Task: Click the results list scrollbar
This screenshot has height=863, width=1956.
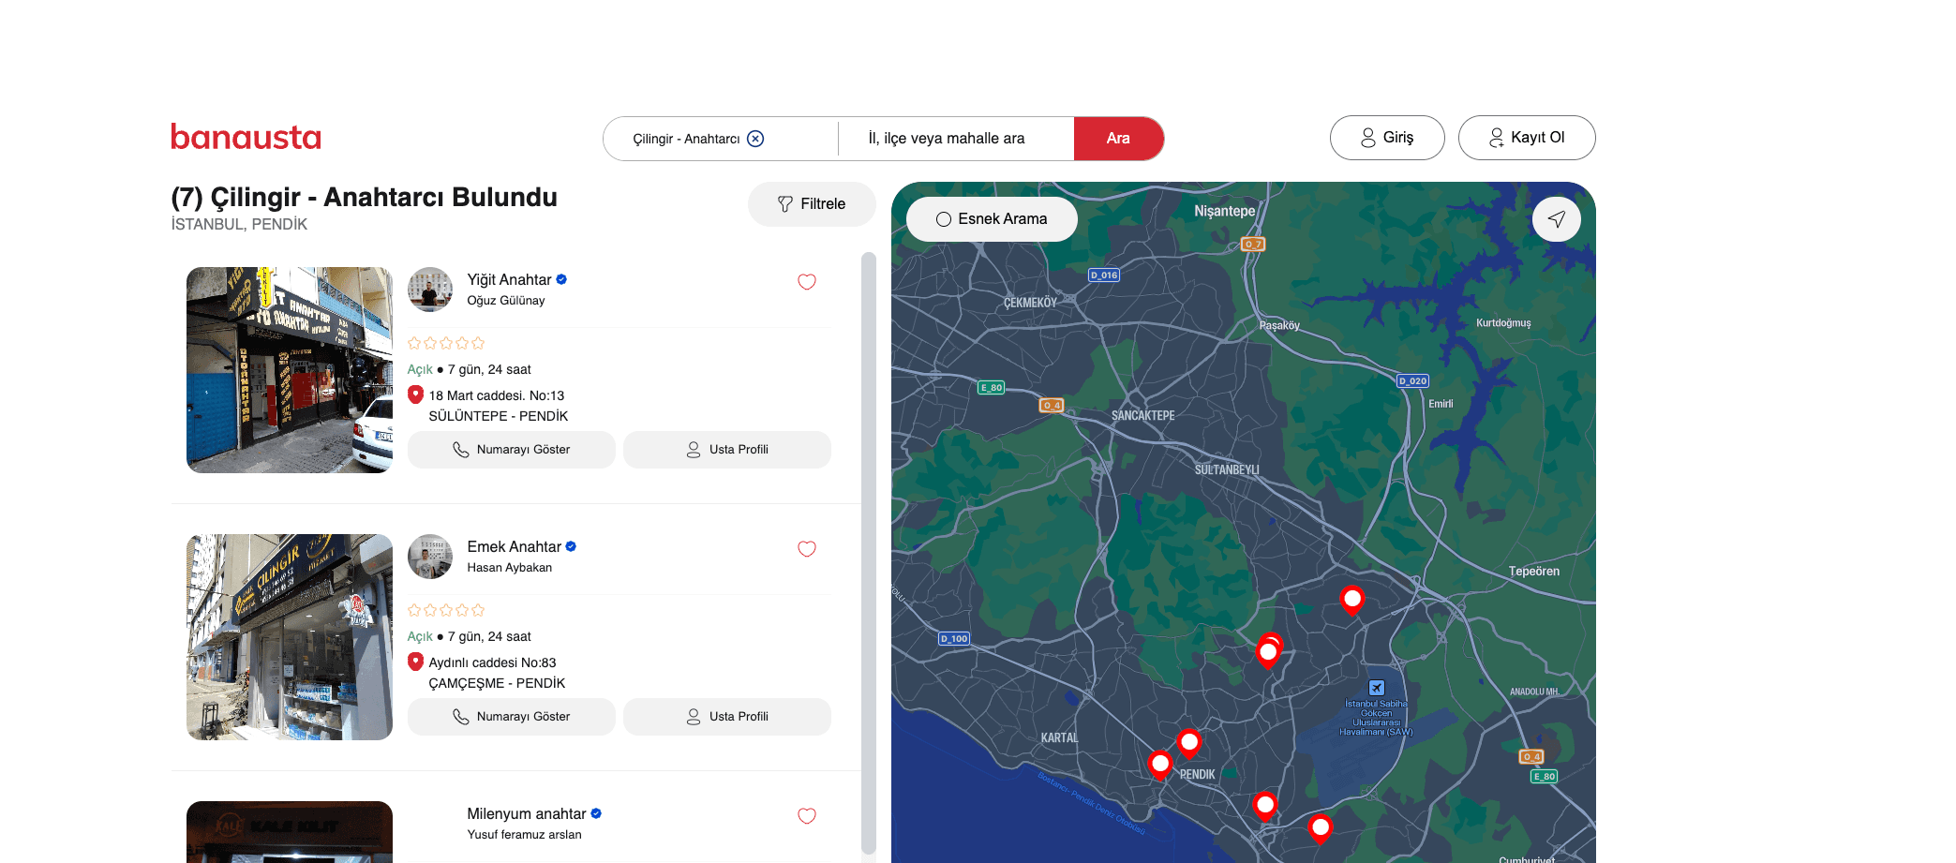Action: [868, 553]
